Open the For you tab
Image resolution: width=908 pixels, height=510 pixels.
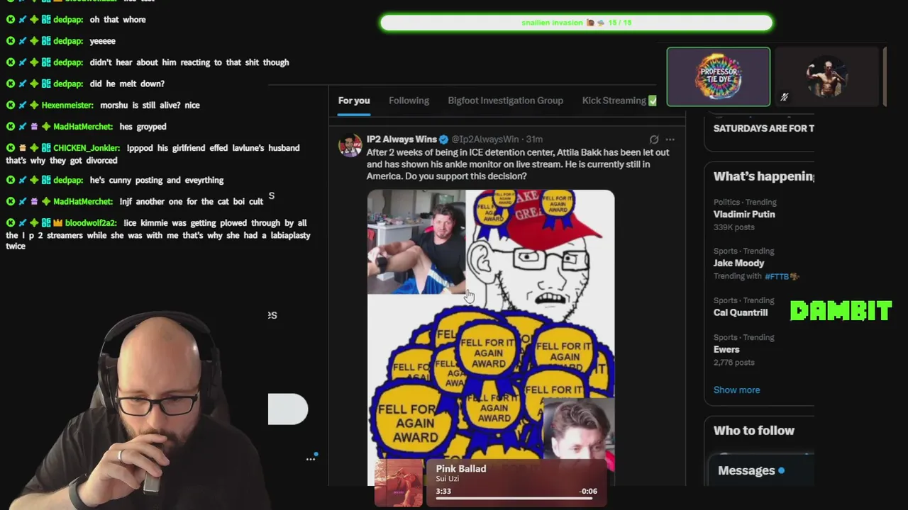pyautogui.click(x=354, y=101)
